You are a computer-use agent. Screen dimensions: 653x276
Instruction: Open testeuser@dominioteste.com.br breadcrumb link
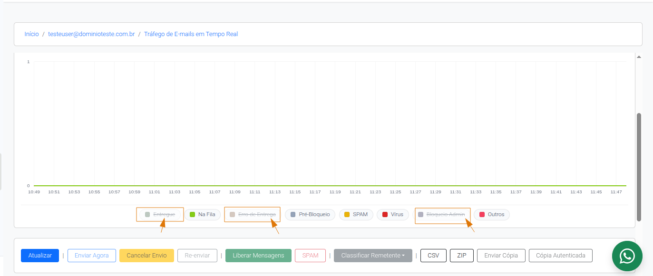pyautogui.click(x=91, y=34)
